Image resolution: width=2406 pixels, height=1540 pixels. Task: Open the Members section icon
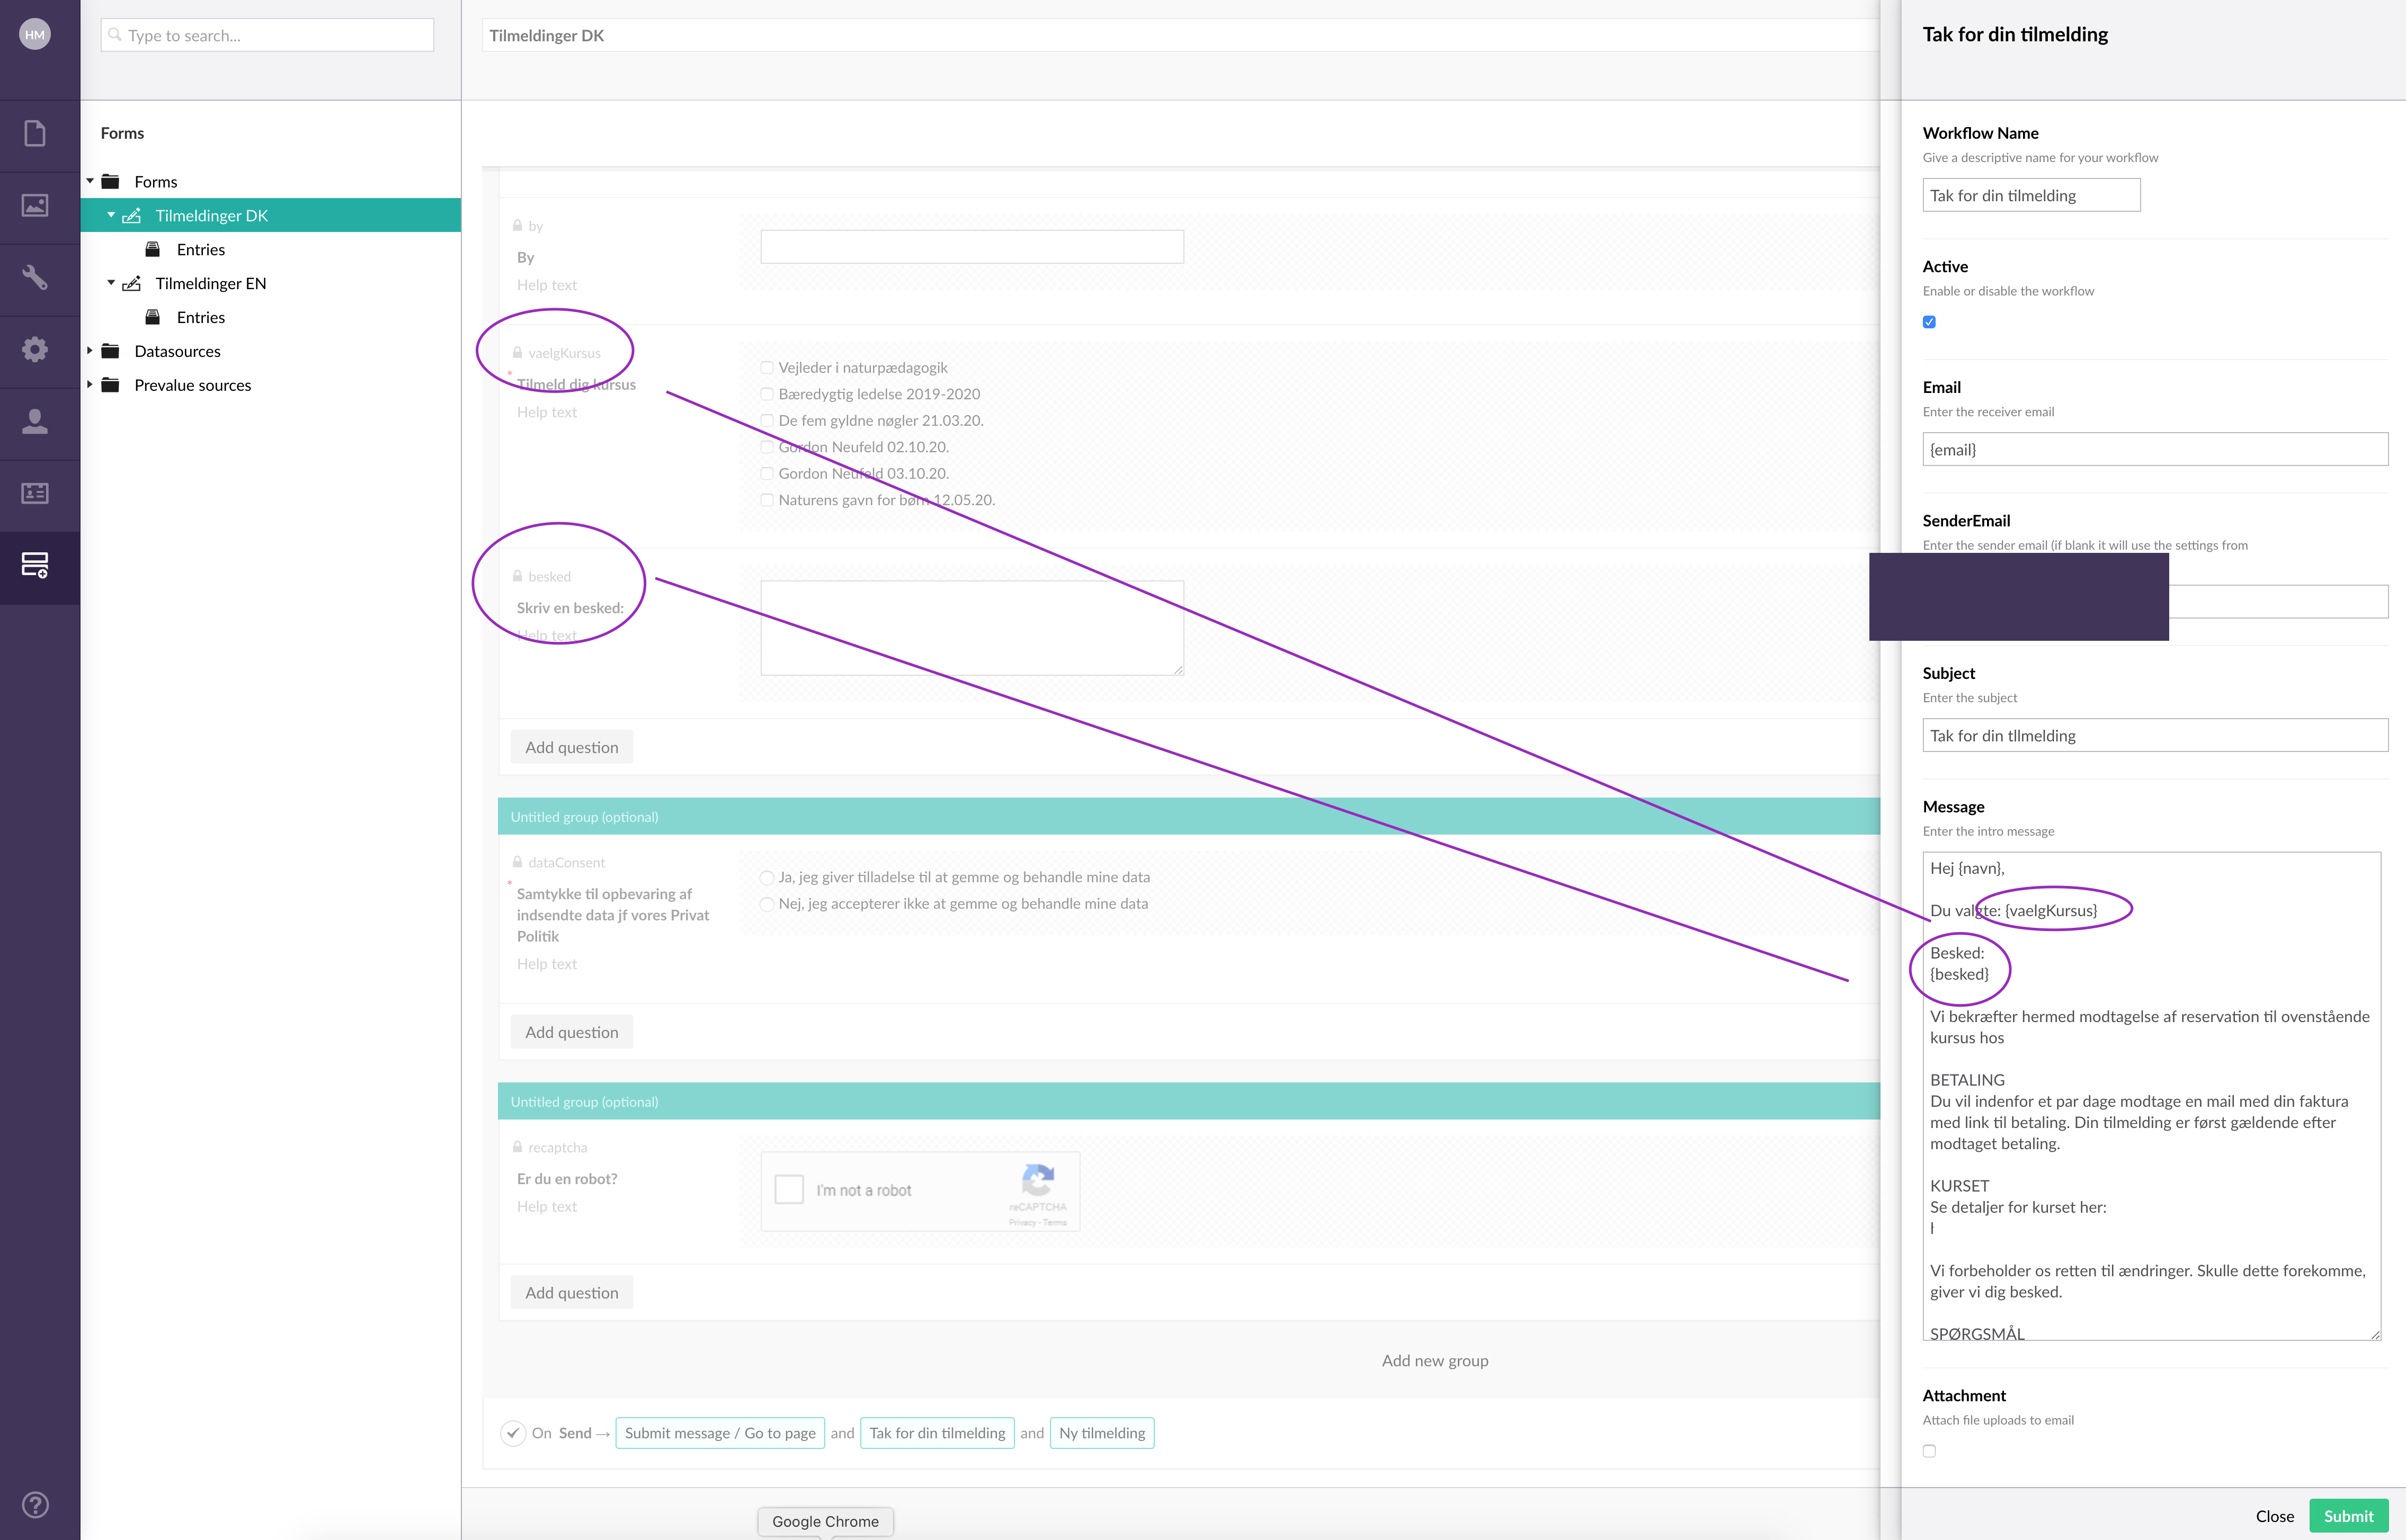tap(35, 493)
